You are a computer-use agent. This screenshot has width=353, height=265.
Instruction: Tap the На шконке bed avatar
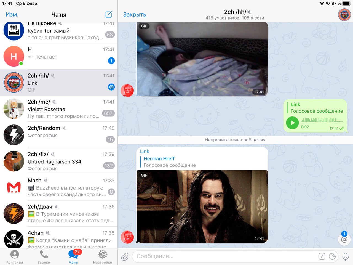(14, 31)
